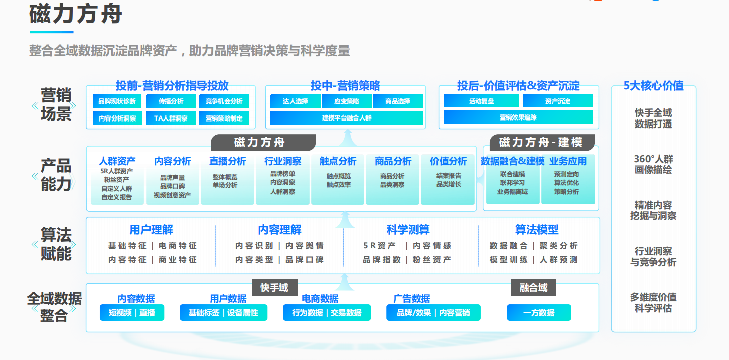Image resolution: width=729 pixels, height=360 pixels.
Task: Click the 内容分析洞察 button
Action: 117,118
